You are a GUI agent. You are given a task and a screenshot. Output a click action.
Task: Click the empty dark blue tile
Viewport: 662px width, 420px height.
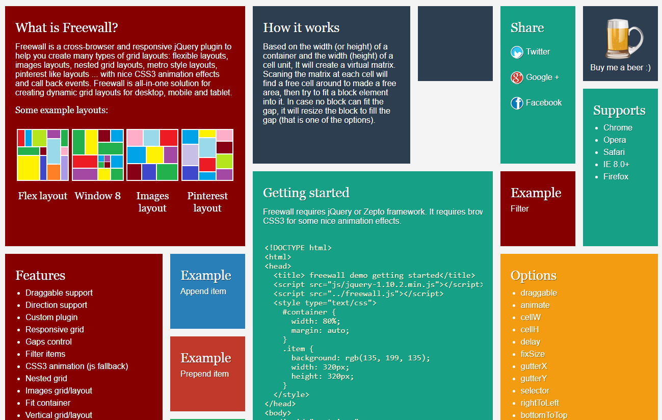click(455, 44)
